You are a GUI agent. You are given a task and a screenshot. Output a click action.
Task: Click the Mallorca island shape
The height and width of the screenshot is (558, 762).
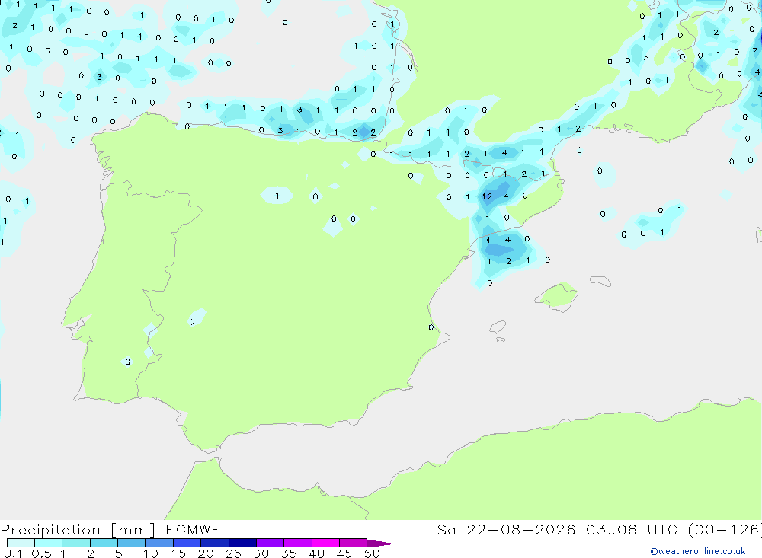[x=556, y=296]
